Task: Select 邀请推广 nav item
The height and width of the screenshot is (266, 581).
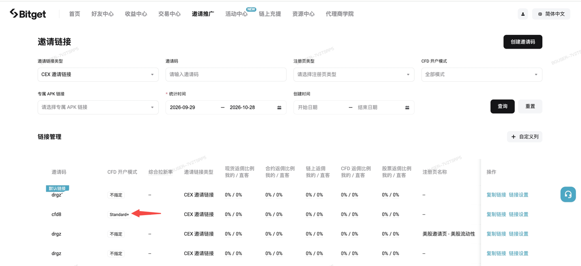Action: [x=203, y=14]
